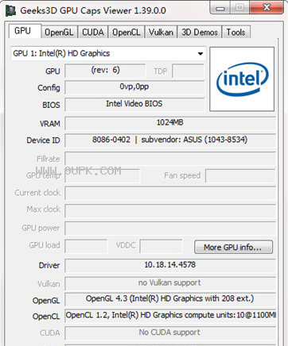Screen dimensions: 288x346
Task: Click the OpenCL 1.2 compute units field
Action: (x=170, y=315)
